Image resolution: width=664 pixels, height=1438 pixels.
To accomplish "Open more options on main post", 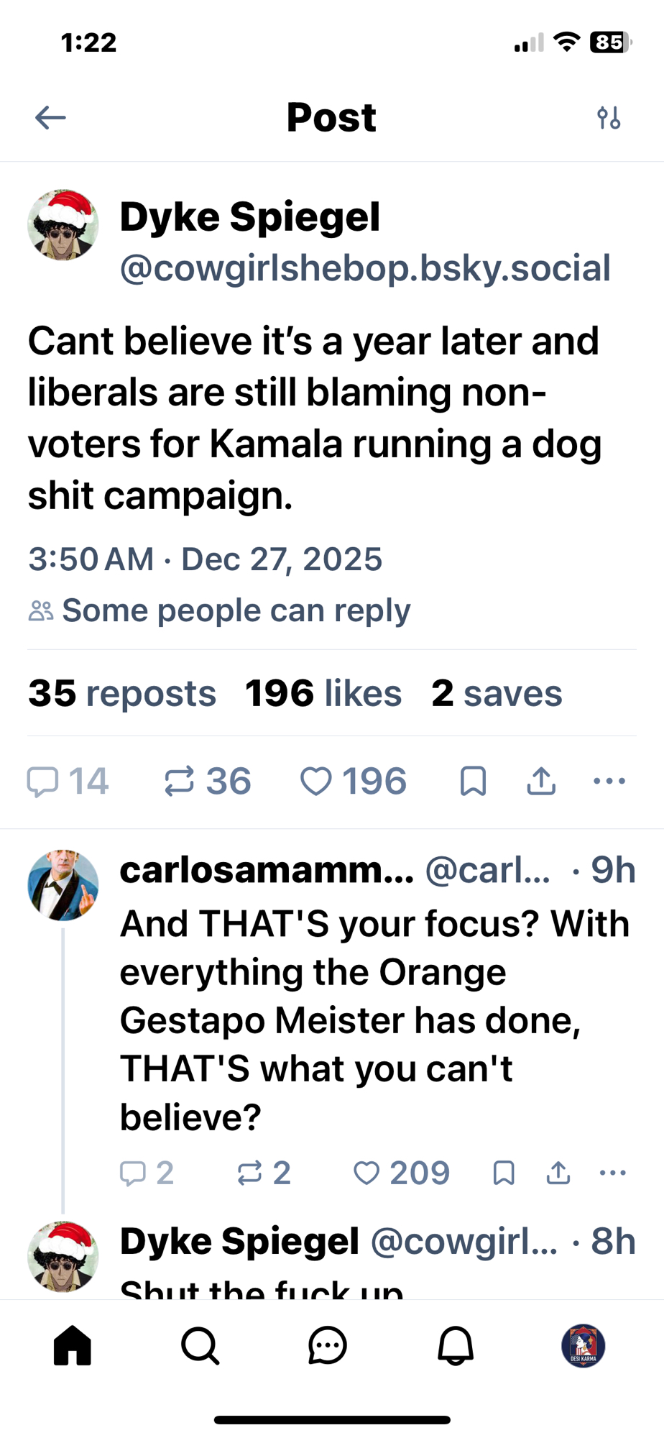I will 609,782.
